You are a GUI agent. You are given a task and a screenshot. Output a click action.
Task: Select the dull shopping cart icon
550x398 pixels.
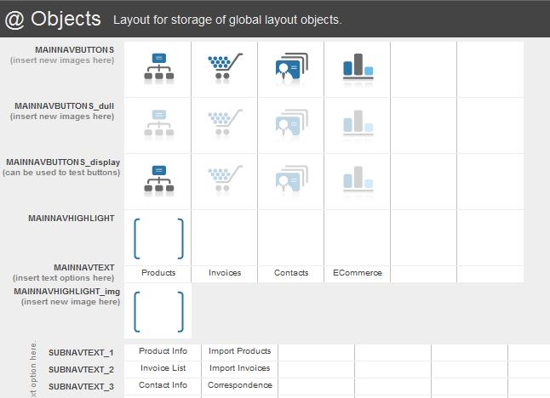224,123
